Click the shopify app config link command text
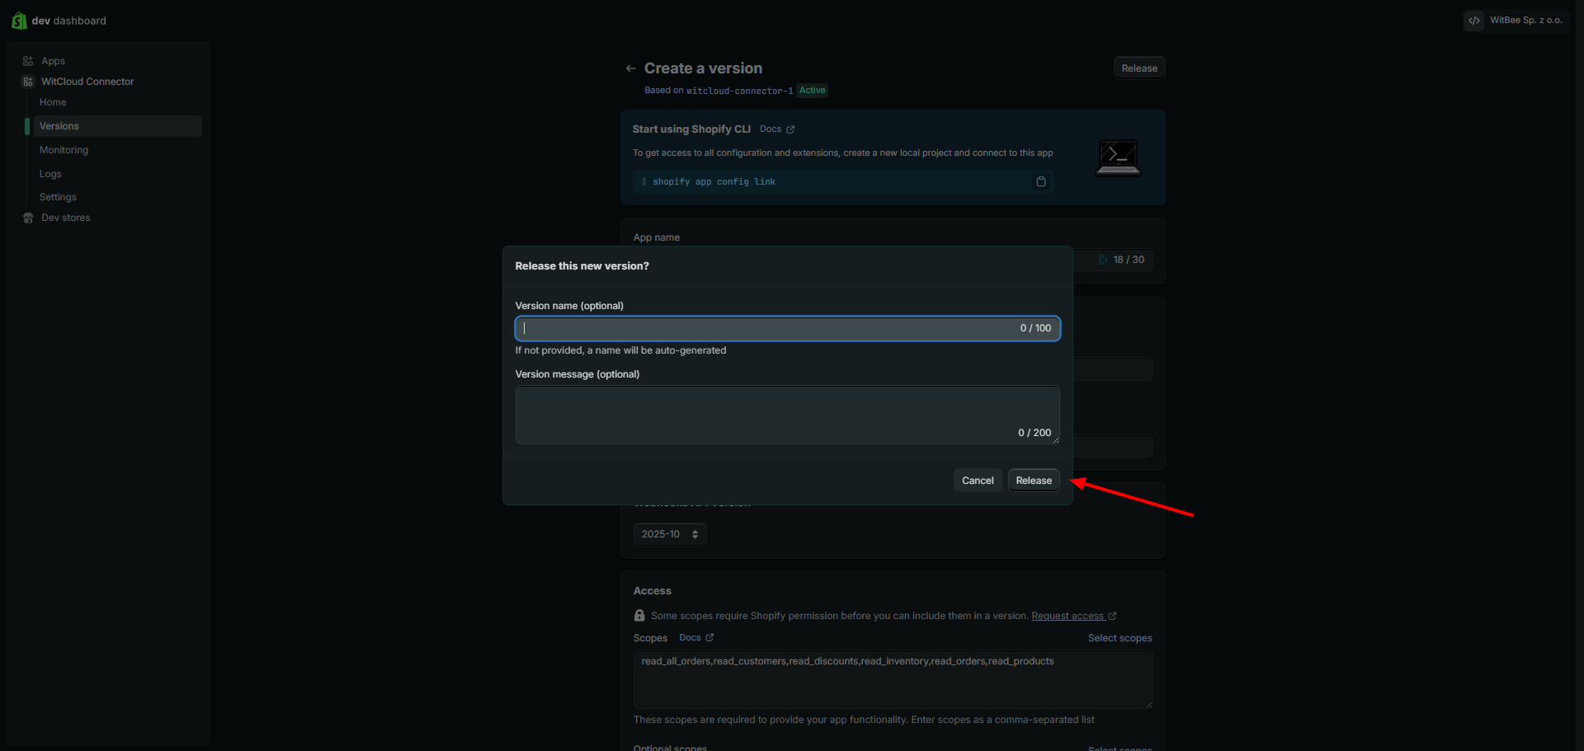 coord(714,181)
